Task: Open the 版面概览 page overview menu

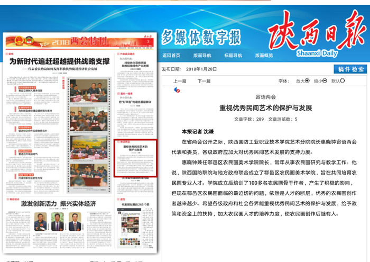Action: point(263,56)
